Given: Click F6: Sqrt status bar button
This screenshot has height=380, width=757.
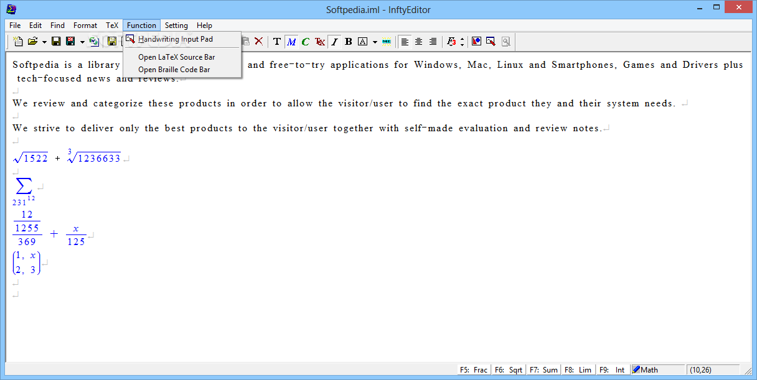Looking at the screenshot, I should click(x=508, y=369).
